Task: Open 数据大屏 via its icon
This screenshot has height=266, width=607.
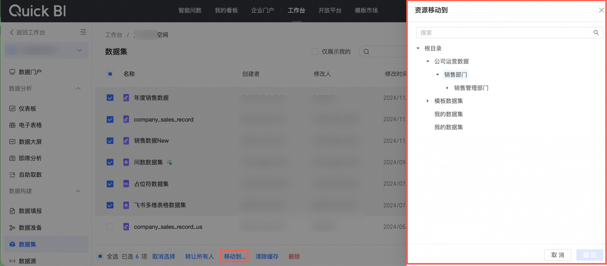Action: pyautogui.click(x=12, y=142)
